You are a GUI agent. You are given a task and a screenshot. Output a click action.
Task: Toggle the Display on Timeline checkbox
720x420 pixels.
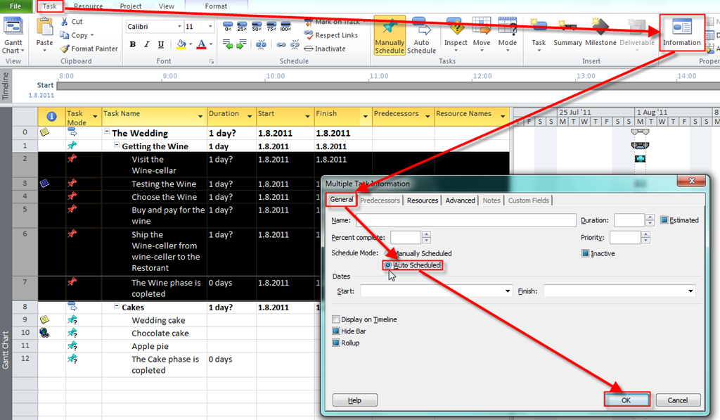click(336, 319)
